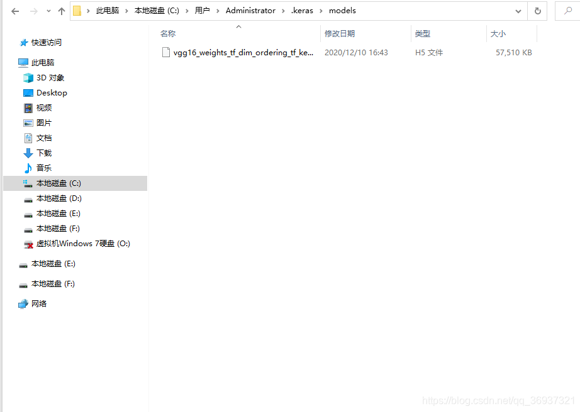Viewport: 580px width, 412px height.
Task: Click the refresh button in address bar
Action: (x=540, y=11)
